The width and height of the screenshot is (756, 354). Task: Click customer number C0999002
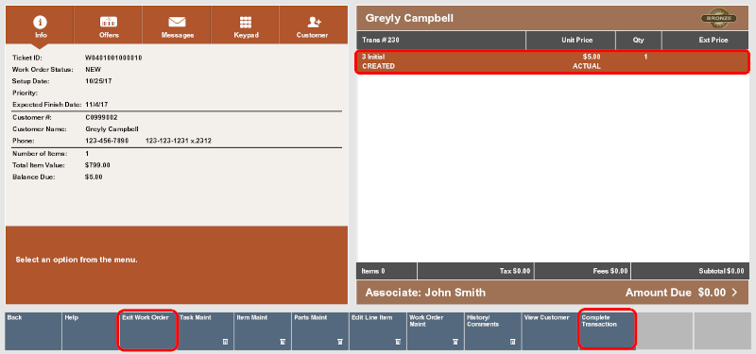tap(101, 117)
